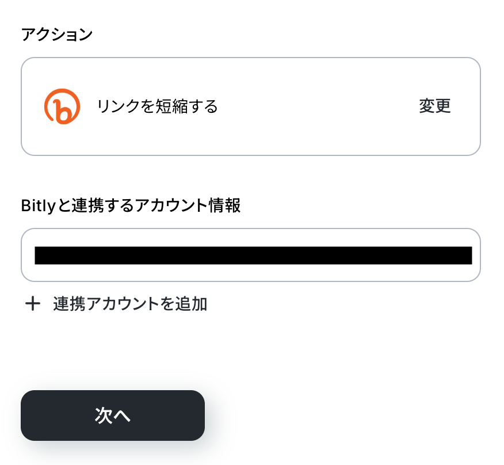The width and height of the screenshot is (504, 465).
Task: Click the orange Bitly logo icon
Action: [62, 106]
